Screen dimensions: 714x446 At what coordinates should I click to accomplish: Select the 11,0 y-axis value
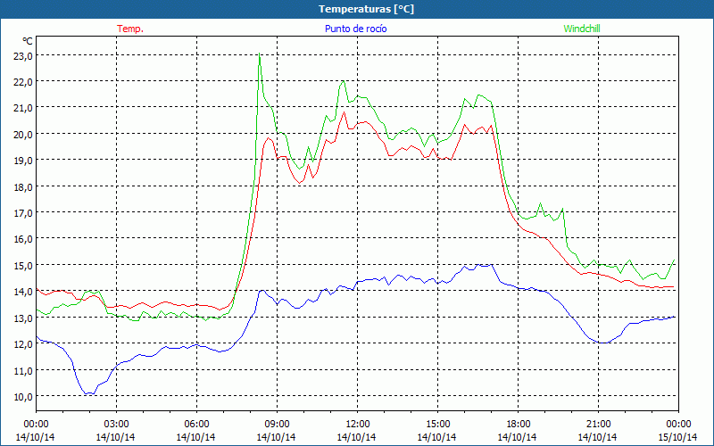pos(24,370)
